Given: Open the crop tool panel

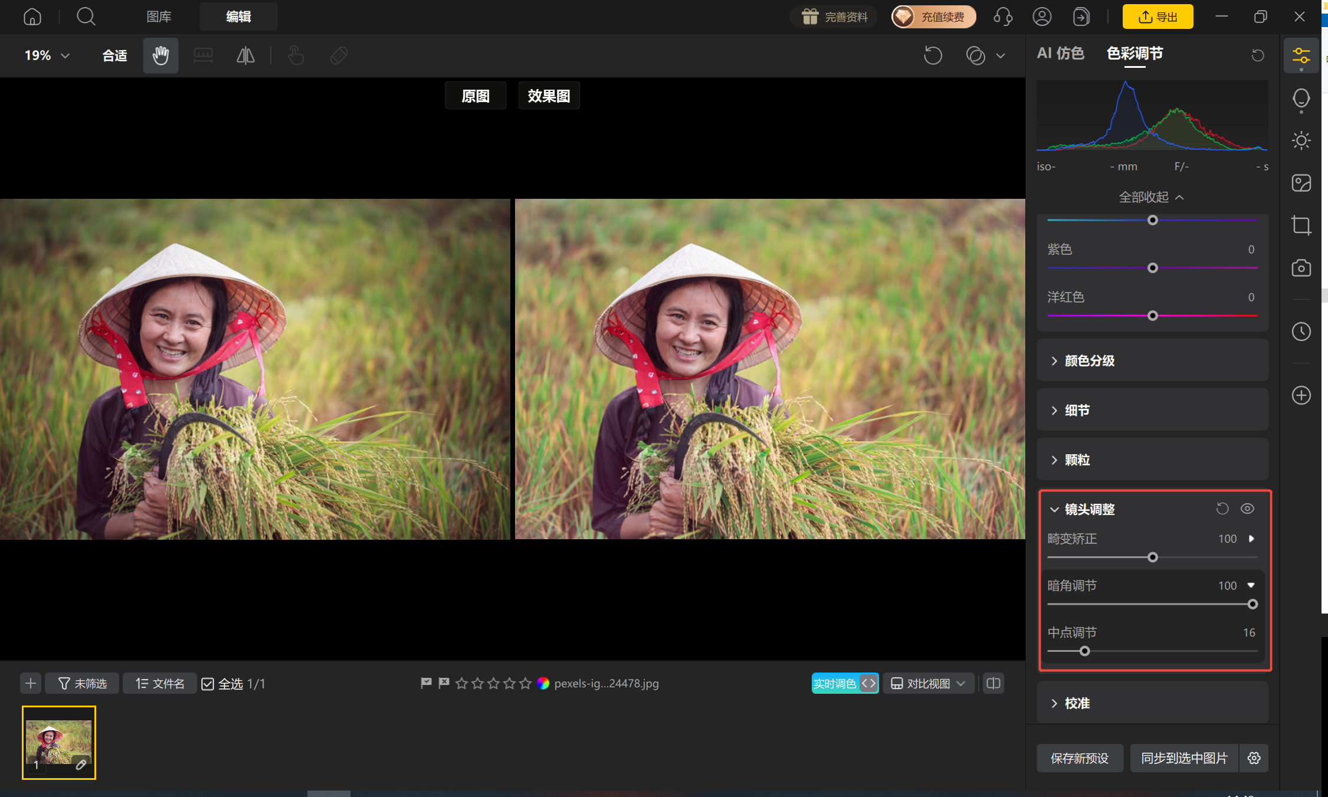Looking at the screenshot, I should point(1301,225).
